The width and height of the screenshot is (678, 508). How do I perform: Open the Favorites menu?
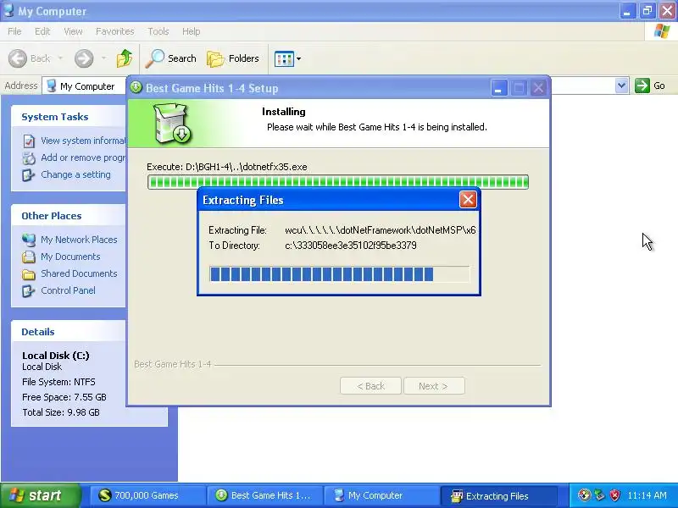[115, 31]
